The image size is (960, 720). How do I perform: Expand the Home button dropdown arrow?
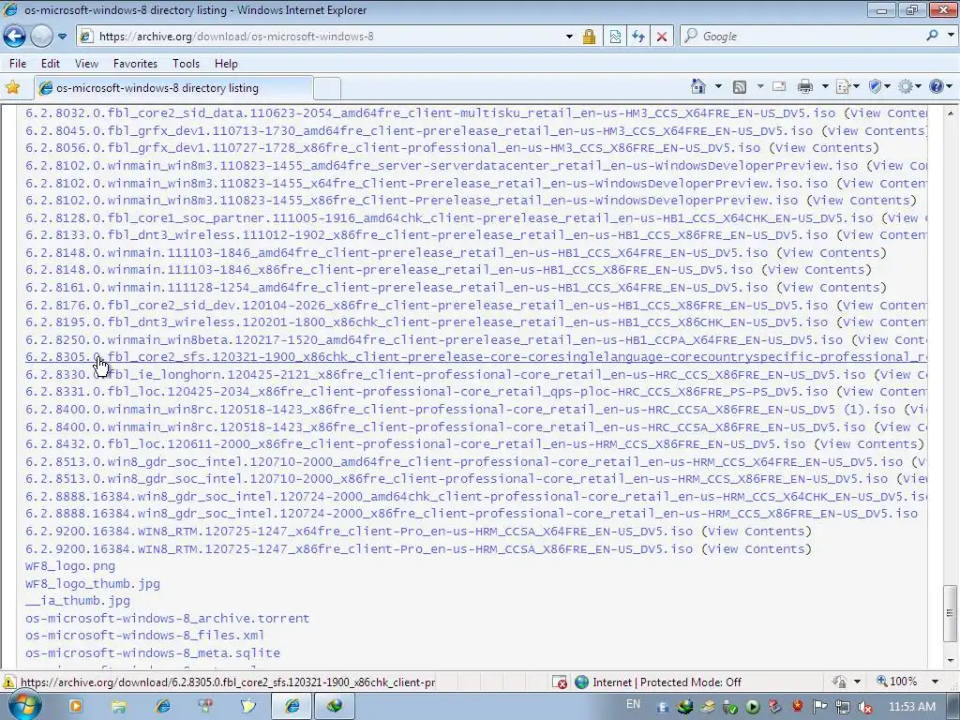718,87
